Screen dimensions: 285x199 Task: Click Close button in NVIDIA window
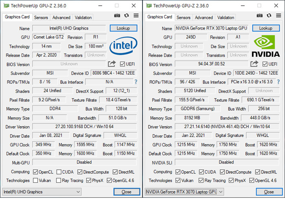click(x=269, y=192)
